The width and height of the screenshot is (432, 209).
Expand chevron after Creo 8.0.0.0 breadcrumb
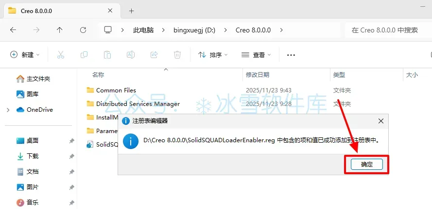[x=281, y=30]
